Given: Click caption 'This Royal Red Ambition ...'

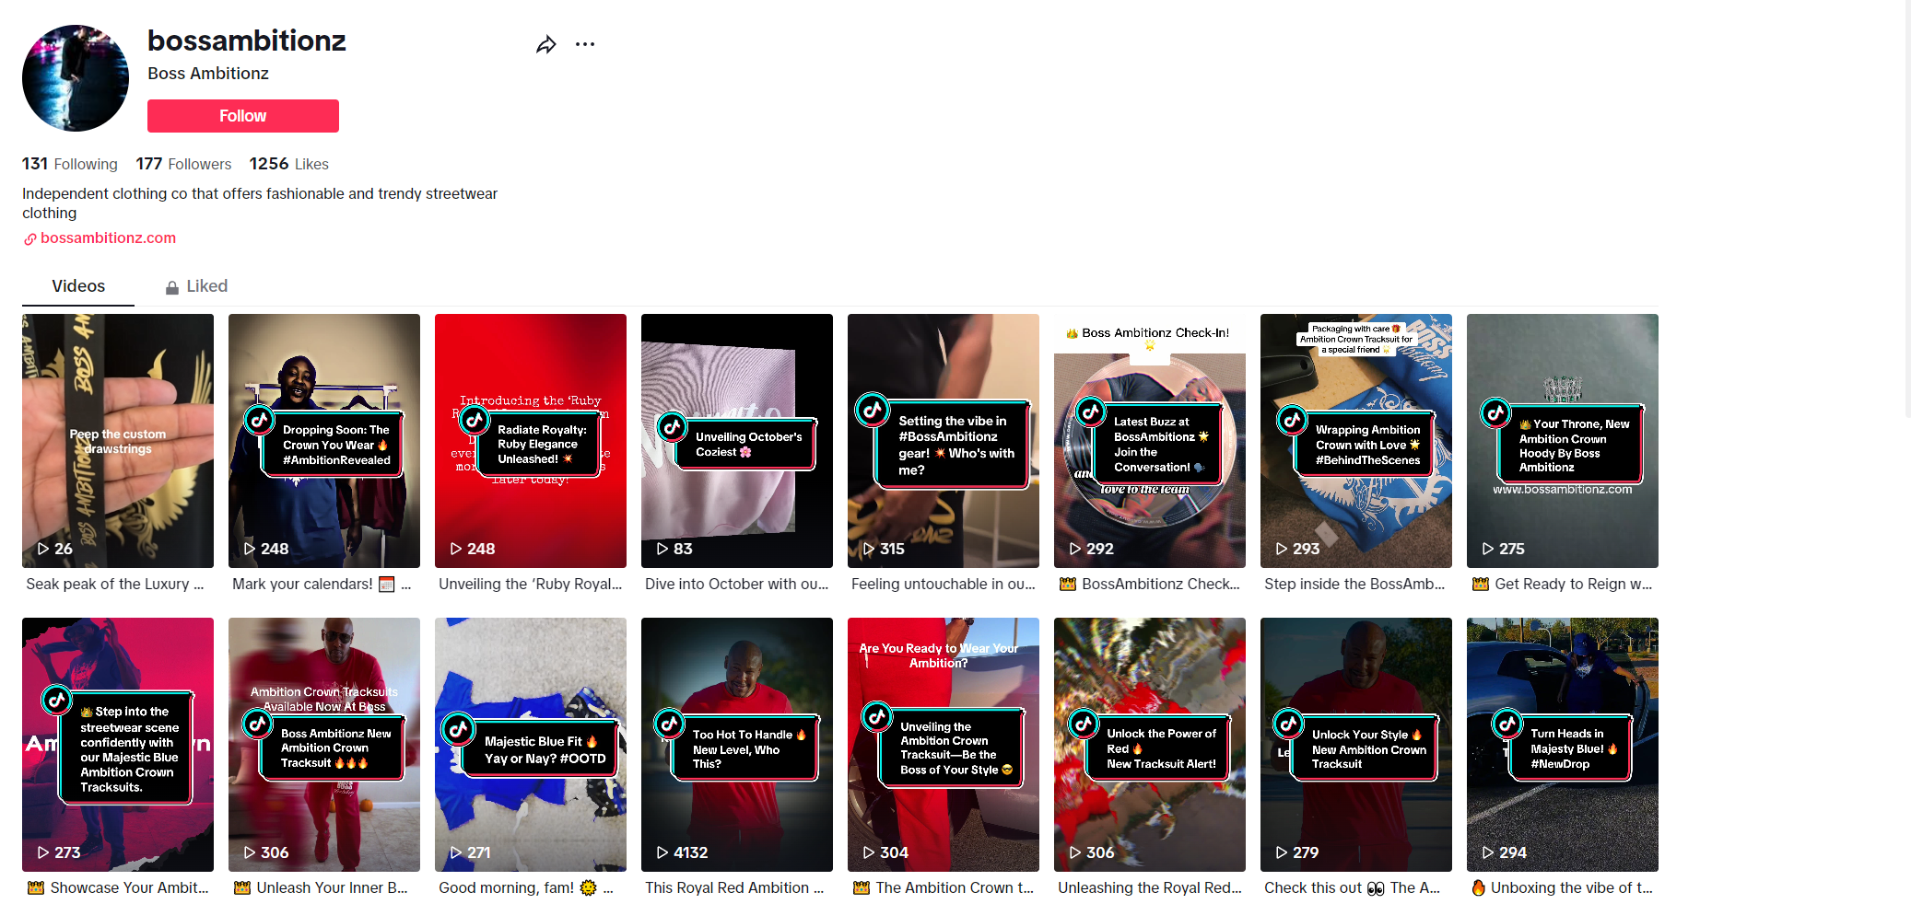Looking at the screenshot, I should [x=734, y=887].
